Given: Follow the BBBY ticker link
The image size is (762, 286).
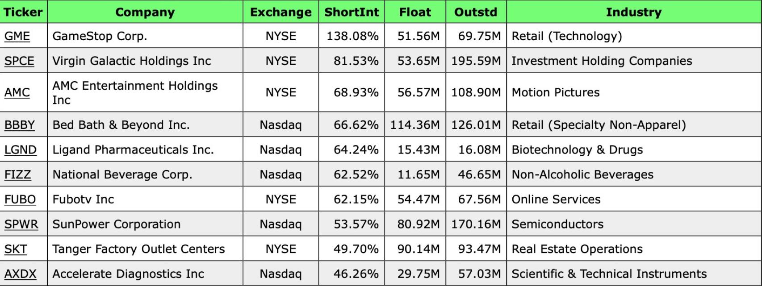Looking at the screenshot, I should pos(20,125).
